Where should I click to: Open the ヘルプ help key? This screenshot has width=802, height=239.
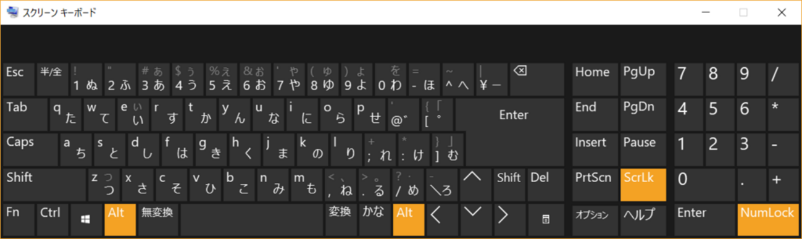click(x=643, y=219)
